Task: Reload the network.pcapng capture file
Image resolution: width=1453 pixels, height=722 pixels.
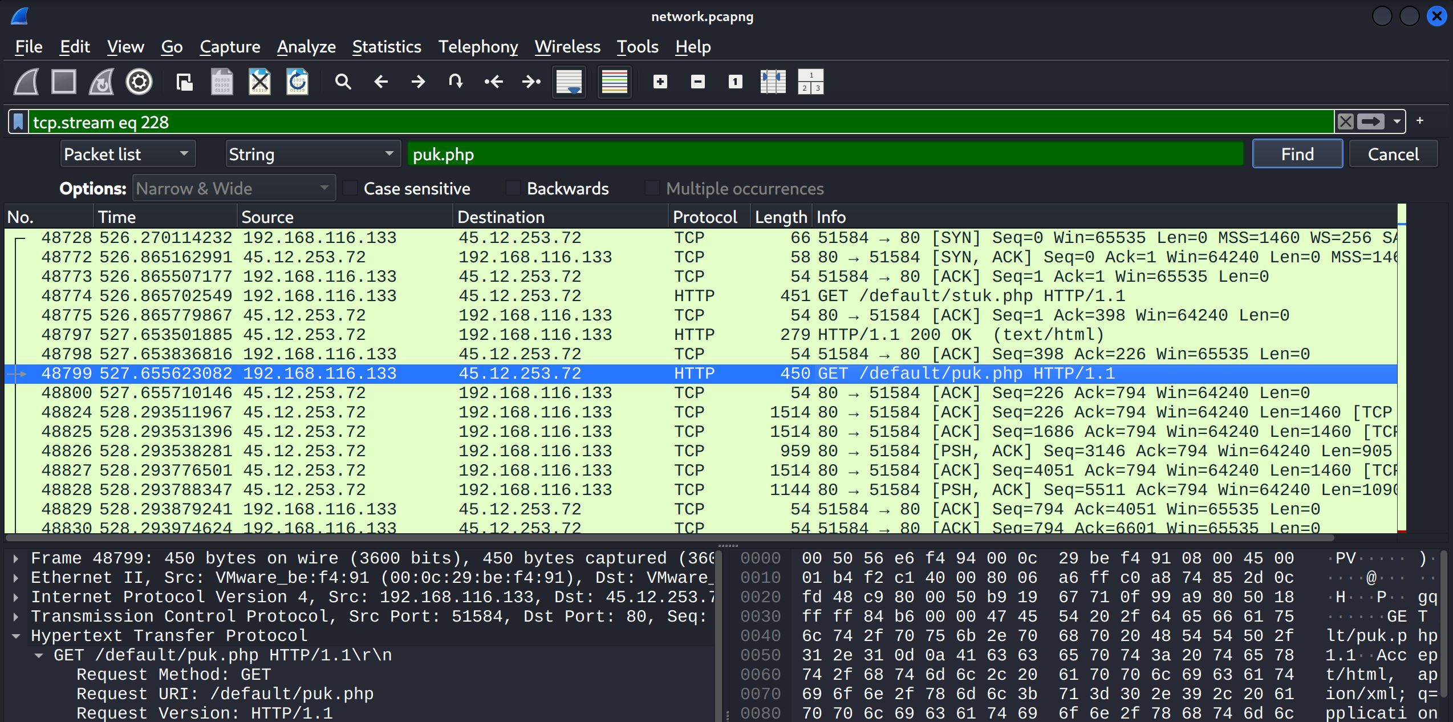Action: coord(297,82)
